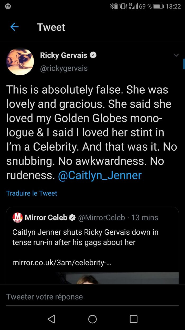Tap the Mirror Celeb avatar in quoted tweet
The width and height of the screenshot is (185, 330).
[17, 217]
